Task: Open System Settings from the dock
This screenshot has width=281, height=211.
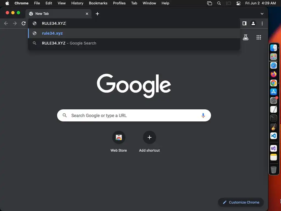Action: [x=274, y=101]
